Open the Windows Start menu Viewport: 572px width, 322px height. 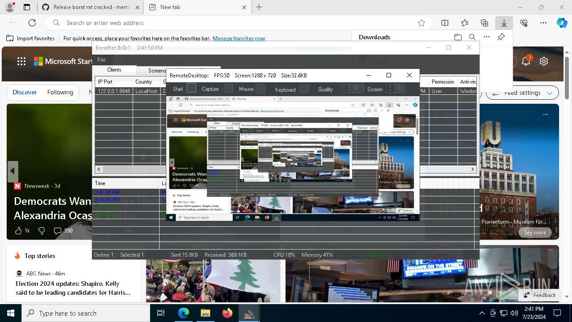point(11,313)
